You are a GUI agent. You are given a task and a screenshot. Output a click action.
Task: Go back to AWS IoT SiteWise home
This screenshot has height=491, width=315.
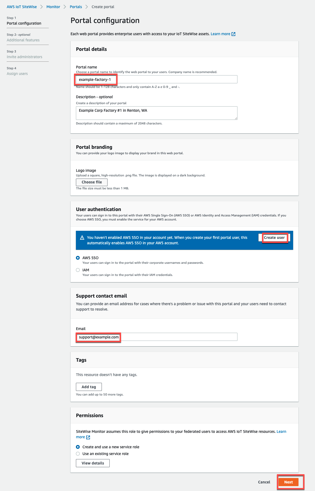click(22, 6)
